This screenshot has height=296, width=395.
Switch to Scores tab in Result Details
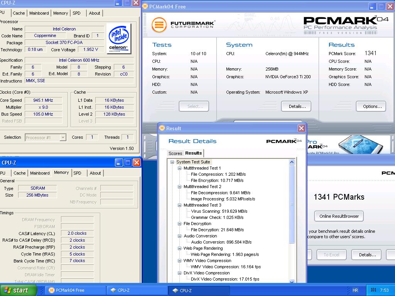point(176,153)
